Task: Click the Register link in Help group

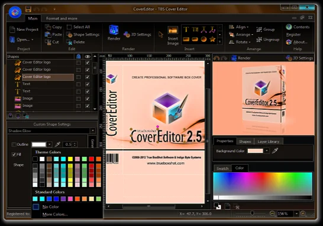Action: [x=293, y=34]
